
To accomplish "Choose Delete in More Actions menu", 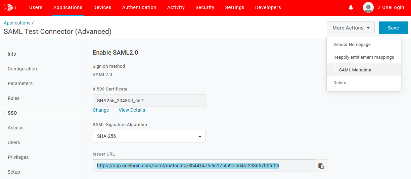I will (339, 82).
